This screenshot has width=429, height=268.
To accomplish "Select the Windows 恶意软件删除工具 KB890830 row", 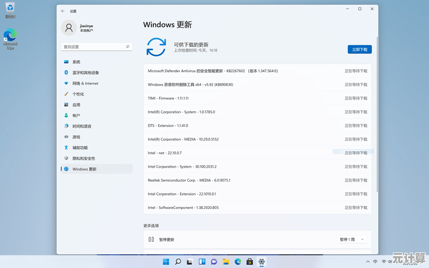I will pyautogui.click(x=257, y=85).
